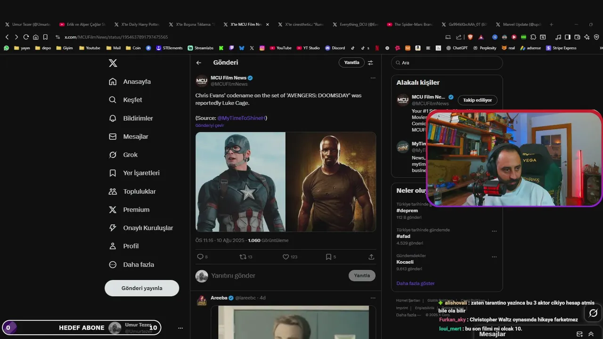Image resolution: width=603 pixels, height=339 pixels.
Task: Switch to Umur Tezer browser tab
Action: [x=27, y=24]
